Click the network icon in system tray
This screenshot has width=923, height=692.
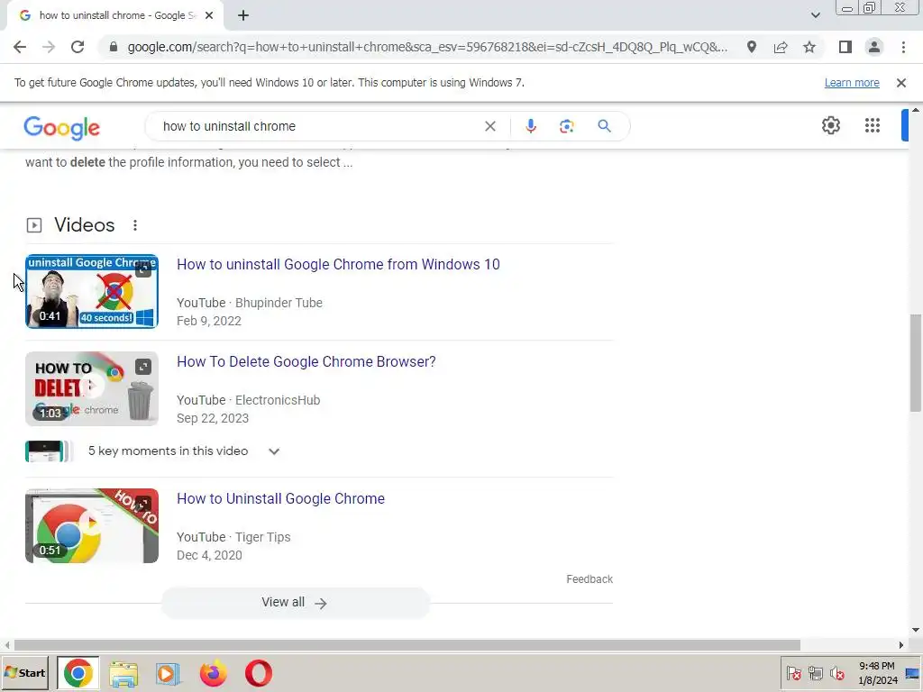[815, 673]
